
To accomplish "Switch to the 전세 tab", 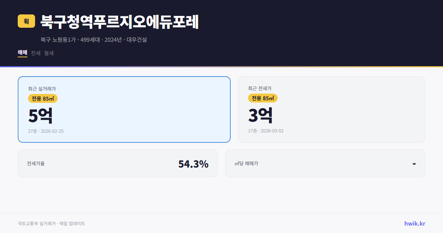I will click(35, 53).
